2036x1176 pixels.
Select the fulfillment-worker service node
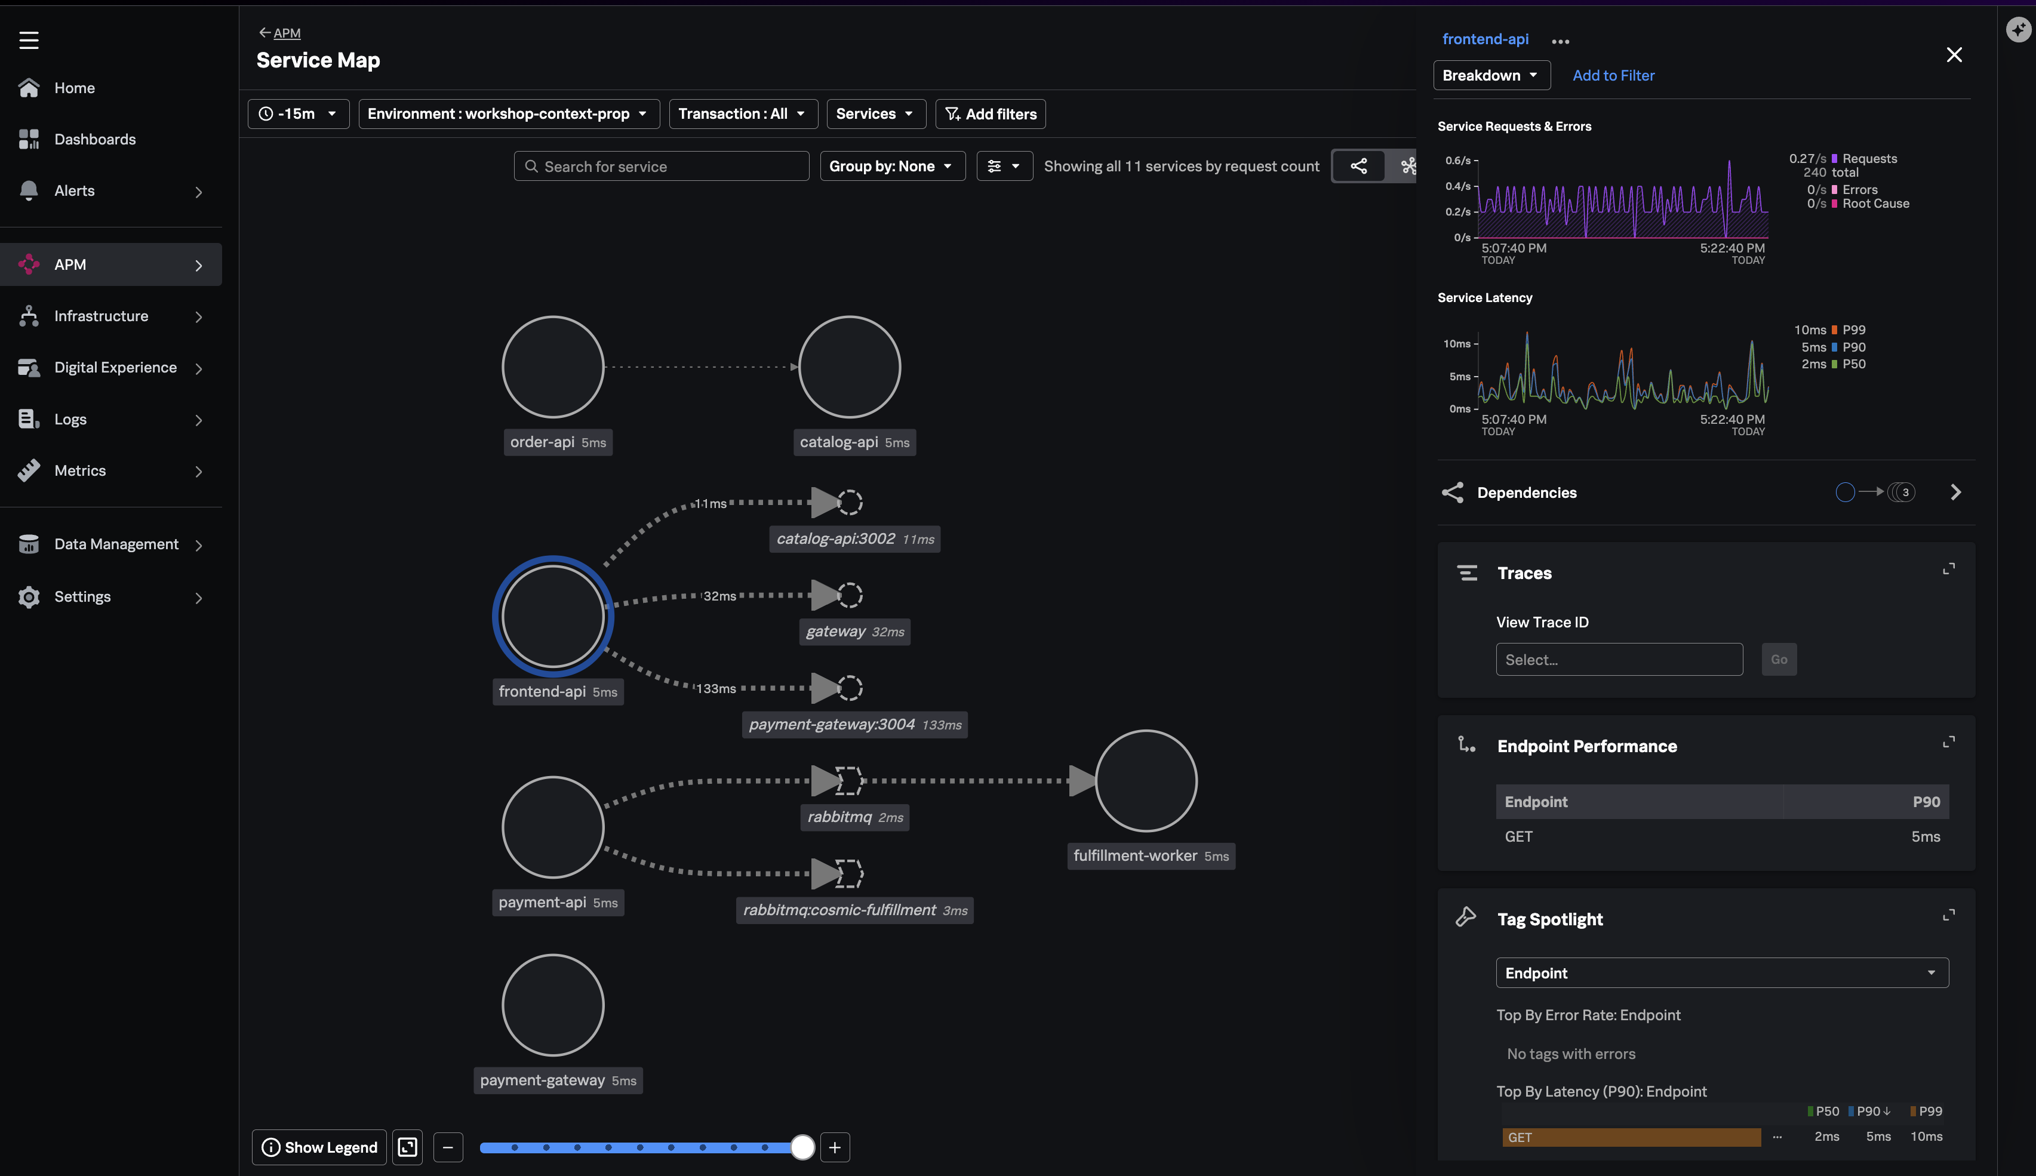(x=1146, y=781)
